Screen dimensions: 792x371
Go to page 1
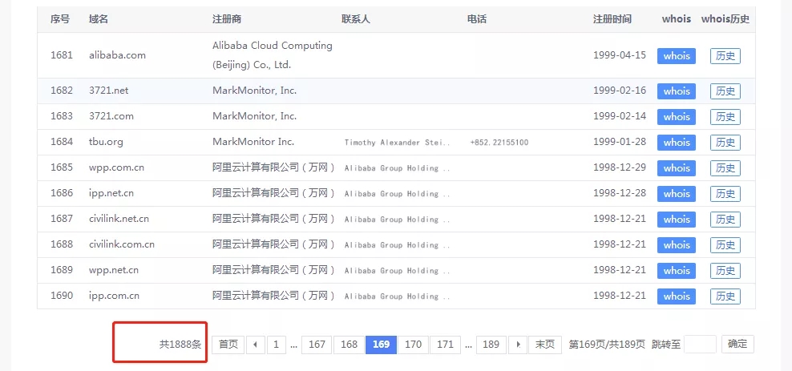tap(276, 345)
